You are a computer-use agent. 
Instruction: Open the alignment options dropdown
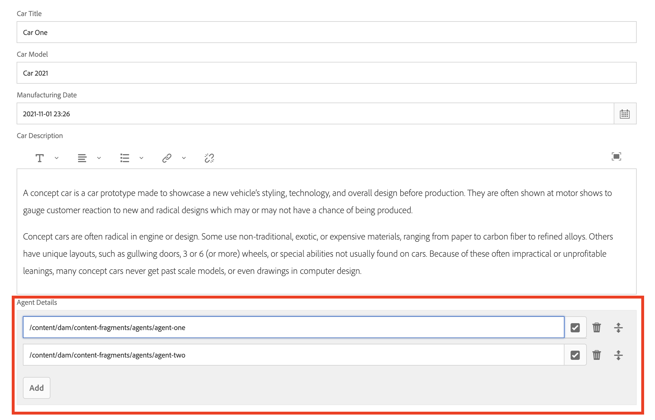coord(99,158)
